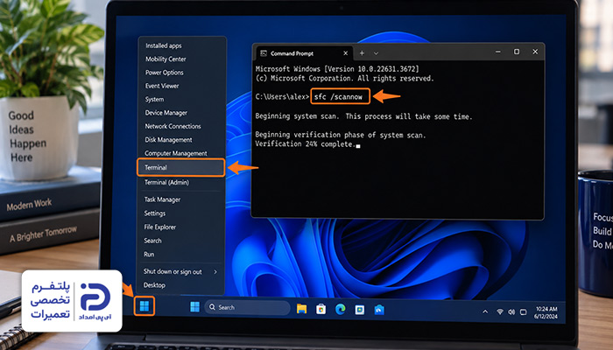This screenshot has height=350, width=613.
Task: Open Computer Management
Action: click(x=175, y=153)
